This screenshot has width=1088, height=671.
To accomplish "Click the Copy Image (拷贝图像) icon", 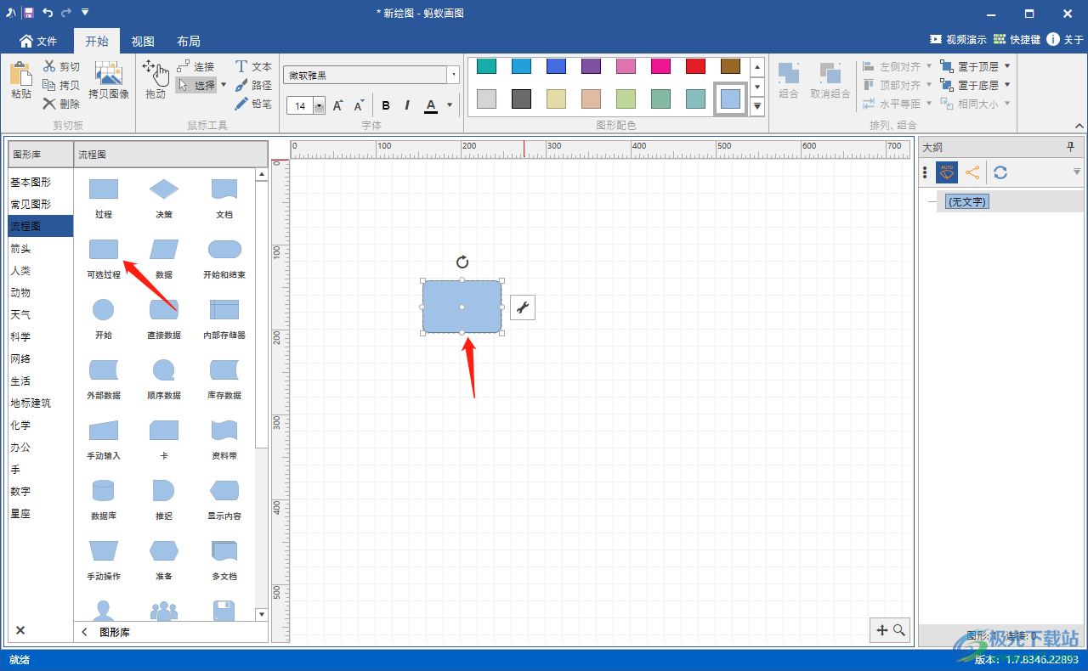I will click(x=109, y=73).
